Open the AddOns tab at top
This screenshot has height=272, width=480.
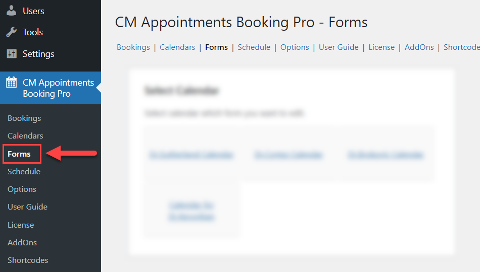[419, 47]
